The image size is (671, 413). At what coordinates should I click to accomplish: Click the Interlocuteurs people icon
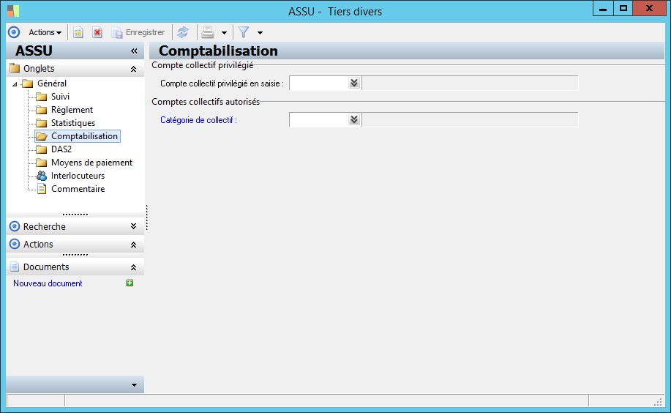point(42,176)
